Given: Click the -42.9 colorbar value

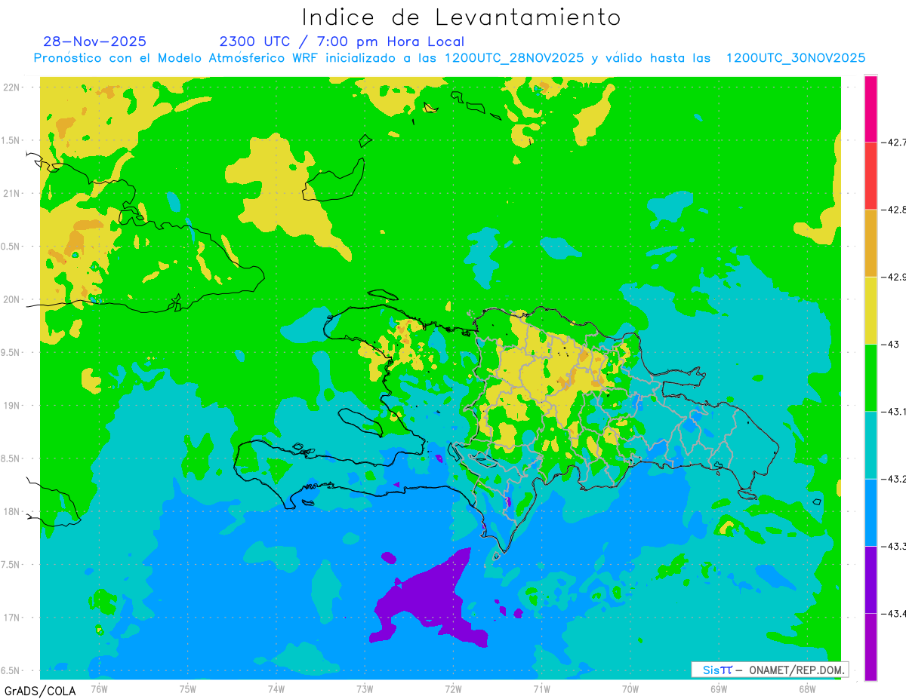Looking at the screenshot, I should [x=894, y=277].
